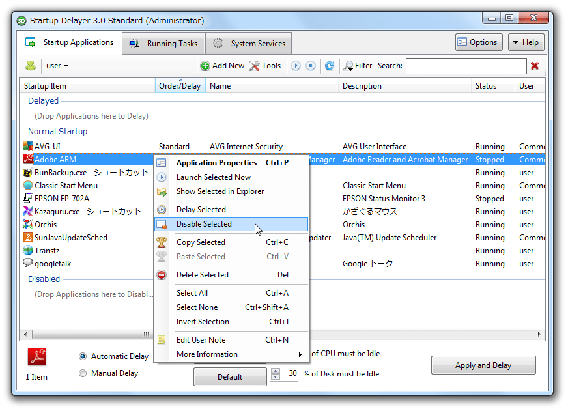
Task: Click the Kazaguru.exe pinwheel icon
Action: point(28,212)
